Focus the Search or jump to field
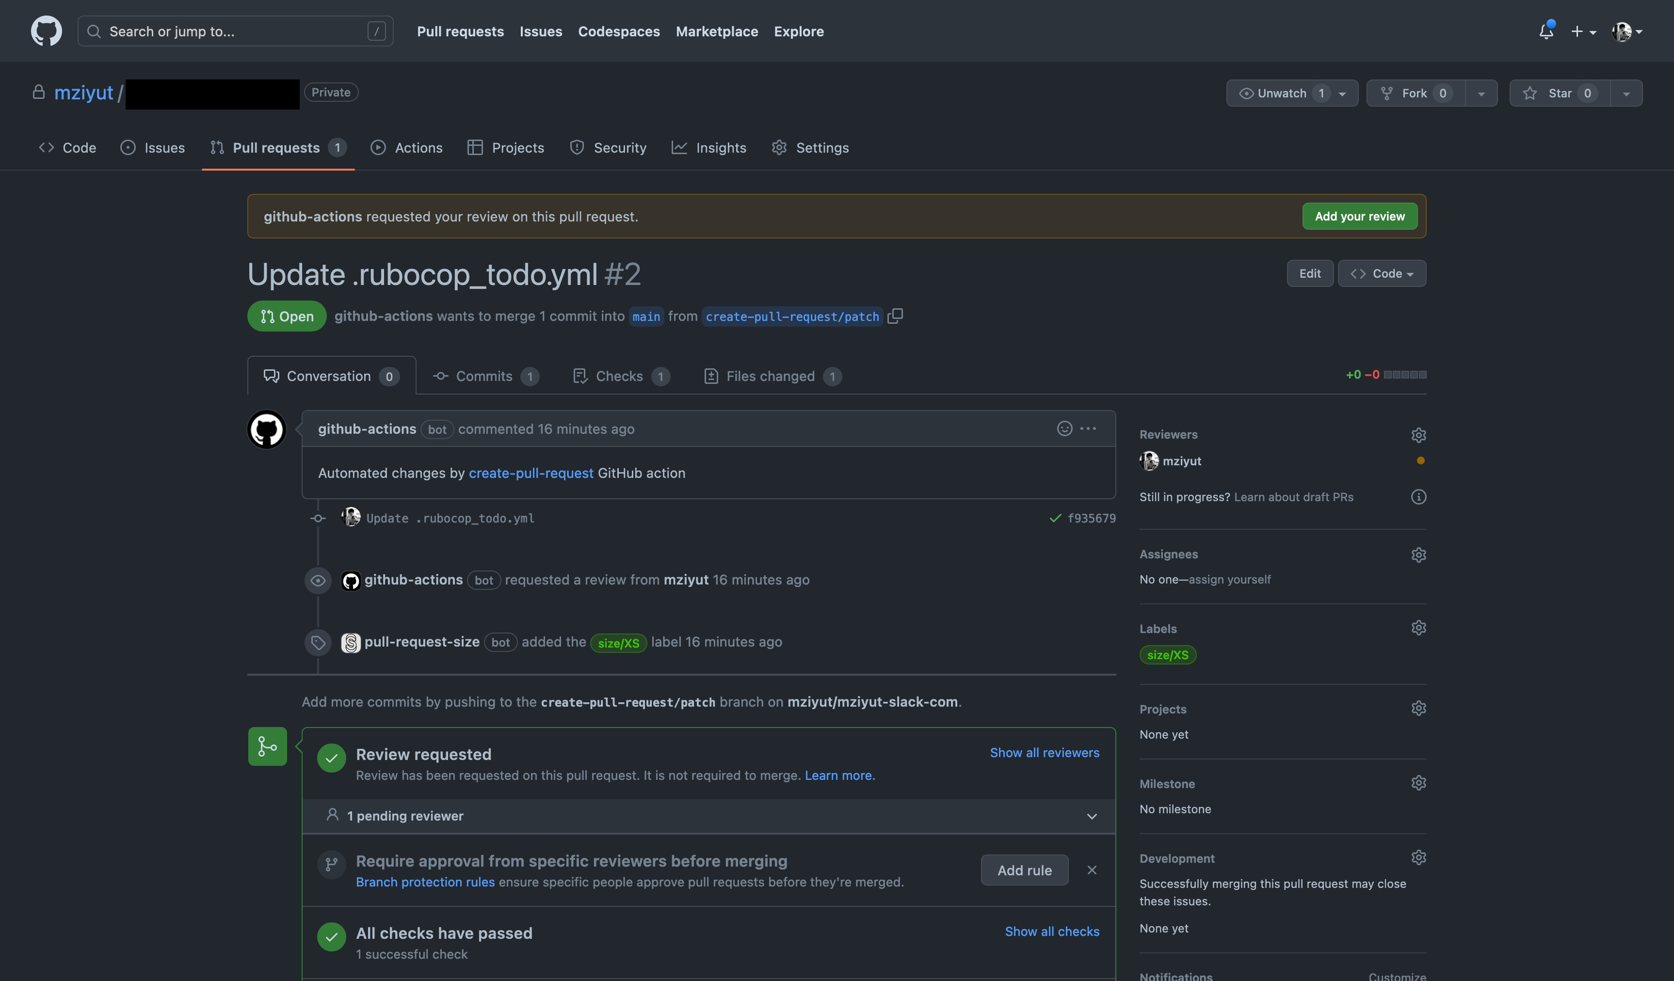Screen dimensions: 1674x981 click(x=235, y=31)
